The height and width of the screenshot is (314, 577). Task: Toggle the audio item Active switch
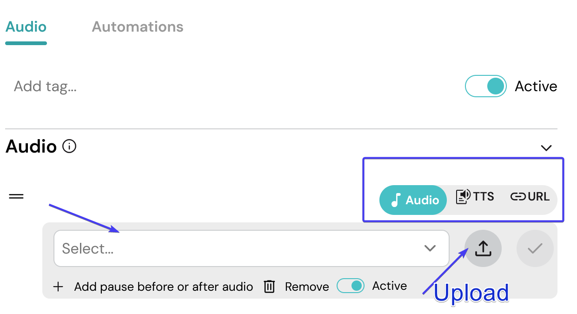pyautogui.click(x=351, y=286)
